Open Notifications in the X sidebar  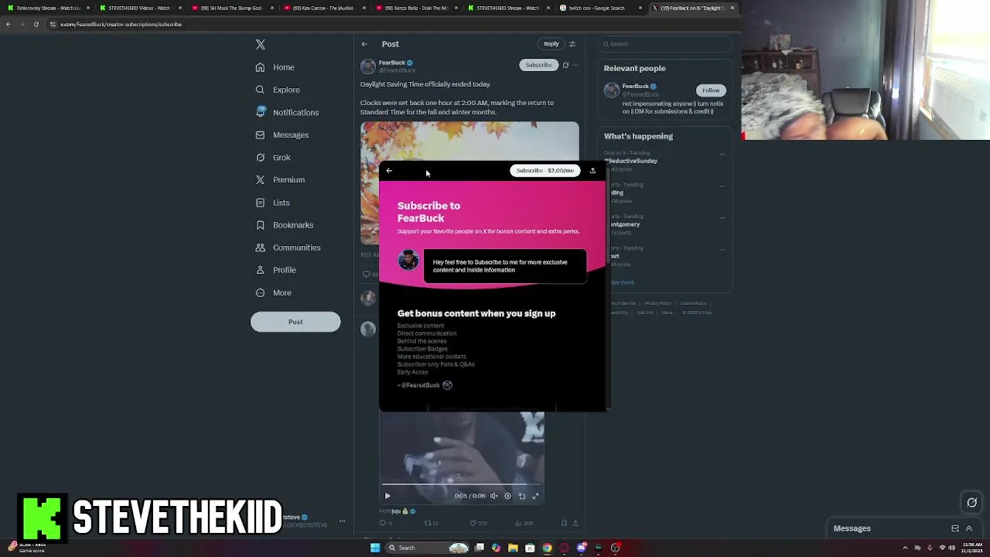click(287, 112)
